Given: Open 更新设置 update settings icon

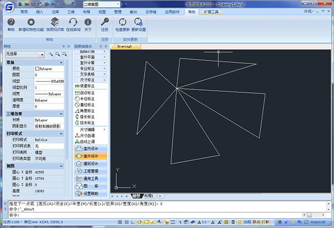Looking at the screenshot, I should tap(139, 22).
